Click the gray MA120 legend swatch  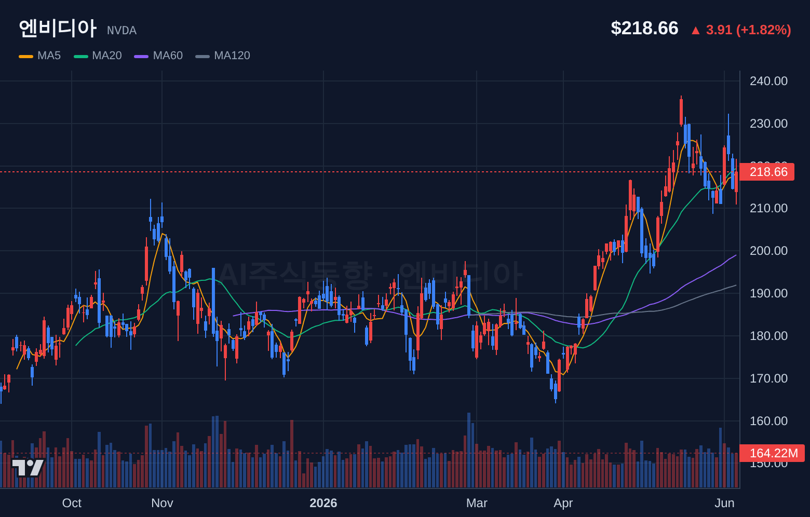coord(203,56)
